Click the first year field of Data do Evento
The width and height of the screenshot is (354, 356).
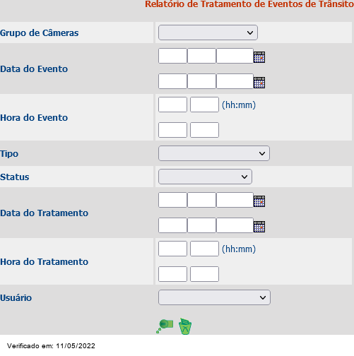(x=235, y=56)
